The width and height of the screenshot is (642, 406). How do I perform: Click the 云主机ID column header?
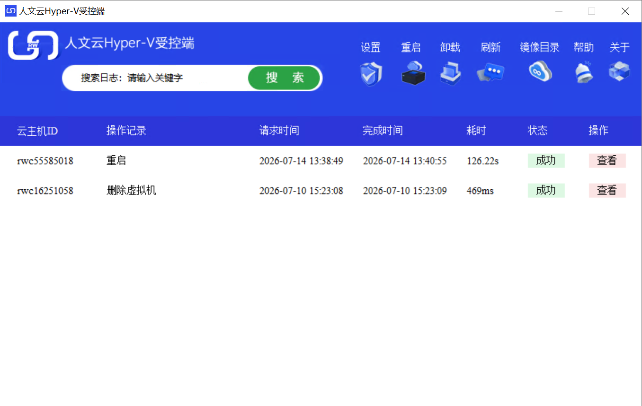37,131
